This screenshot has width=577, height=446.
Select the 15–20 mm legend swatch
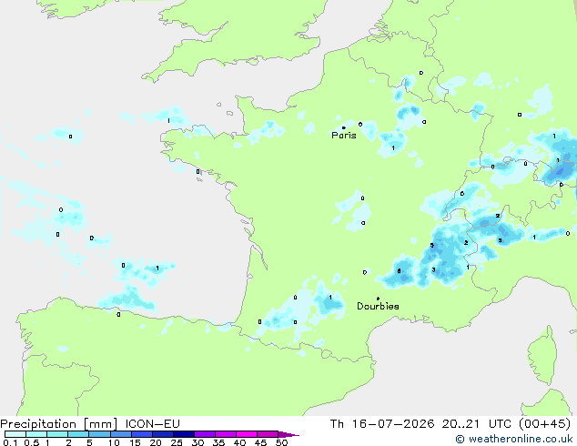142,434
